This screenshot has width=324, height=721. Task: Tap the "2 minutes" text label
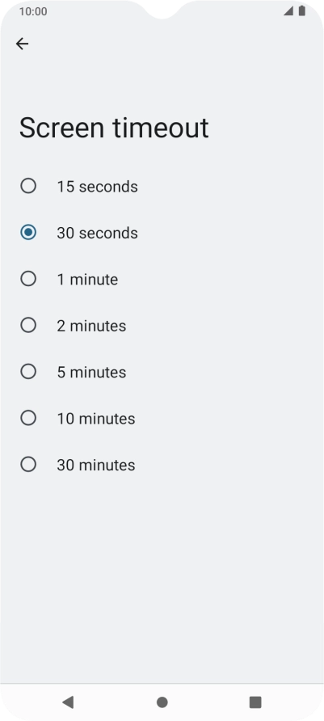(x=91, y=326)
